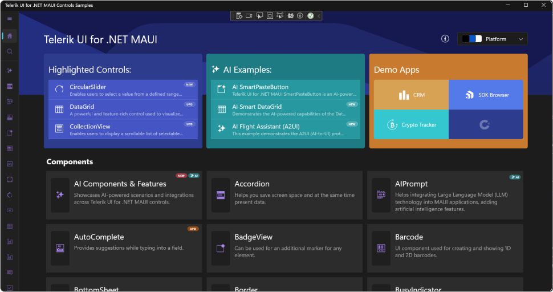This screenshot has height=292, width=553.
Task: Open the AutoComplete component card
Action: pos(124,248)
